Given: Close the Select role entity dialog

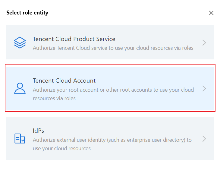Looking at the screenshot, I should 211,13.
